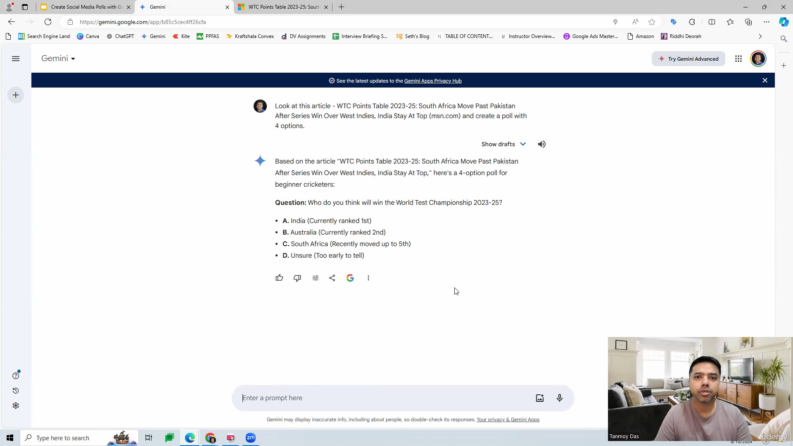Open the Google account avatar
The height and width of the screenshot is (446, 793).
pyautogui.click(x=758, y=59)
